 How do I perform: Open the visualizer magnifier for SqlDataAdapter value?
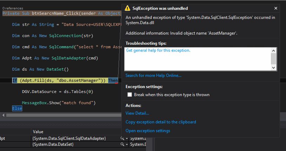pyautogui.click(x=122, y=139)
